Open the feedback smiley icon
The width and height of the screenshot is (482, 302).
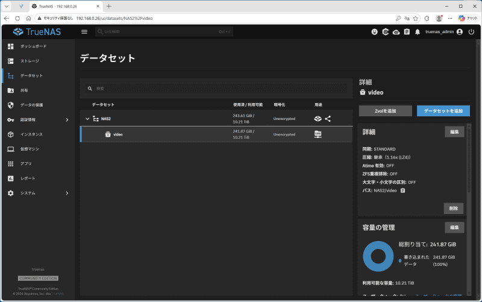pos(374,32)
